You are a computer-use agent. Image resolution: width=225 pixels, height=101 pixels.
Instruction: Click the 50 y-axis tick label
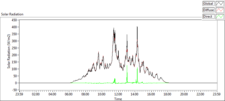tap(15, 76)
